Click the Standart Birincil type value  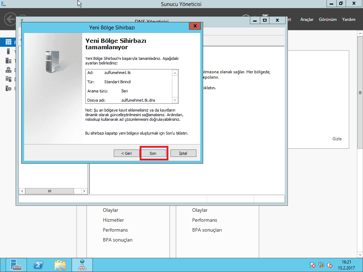117,82
